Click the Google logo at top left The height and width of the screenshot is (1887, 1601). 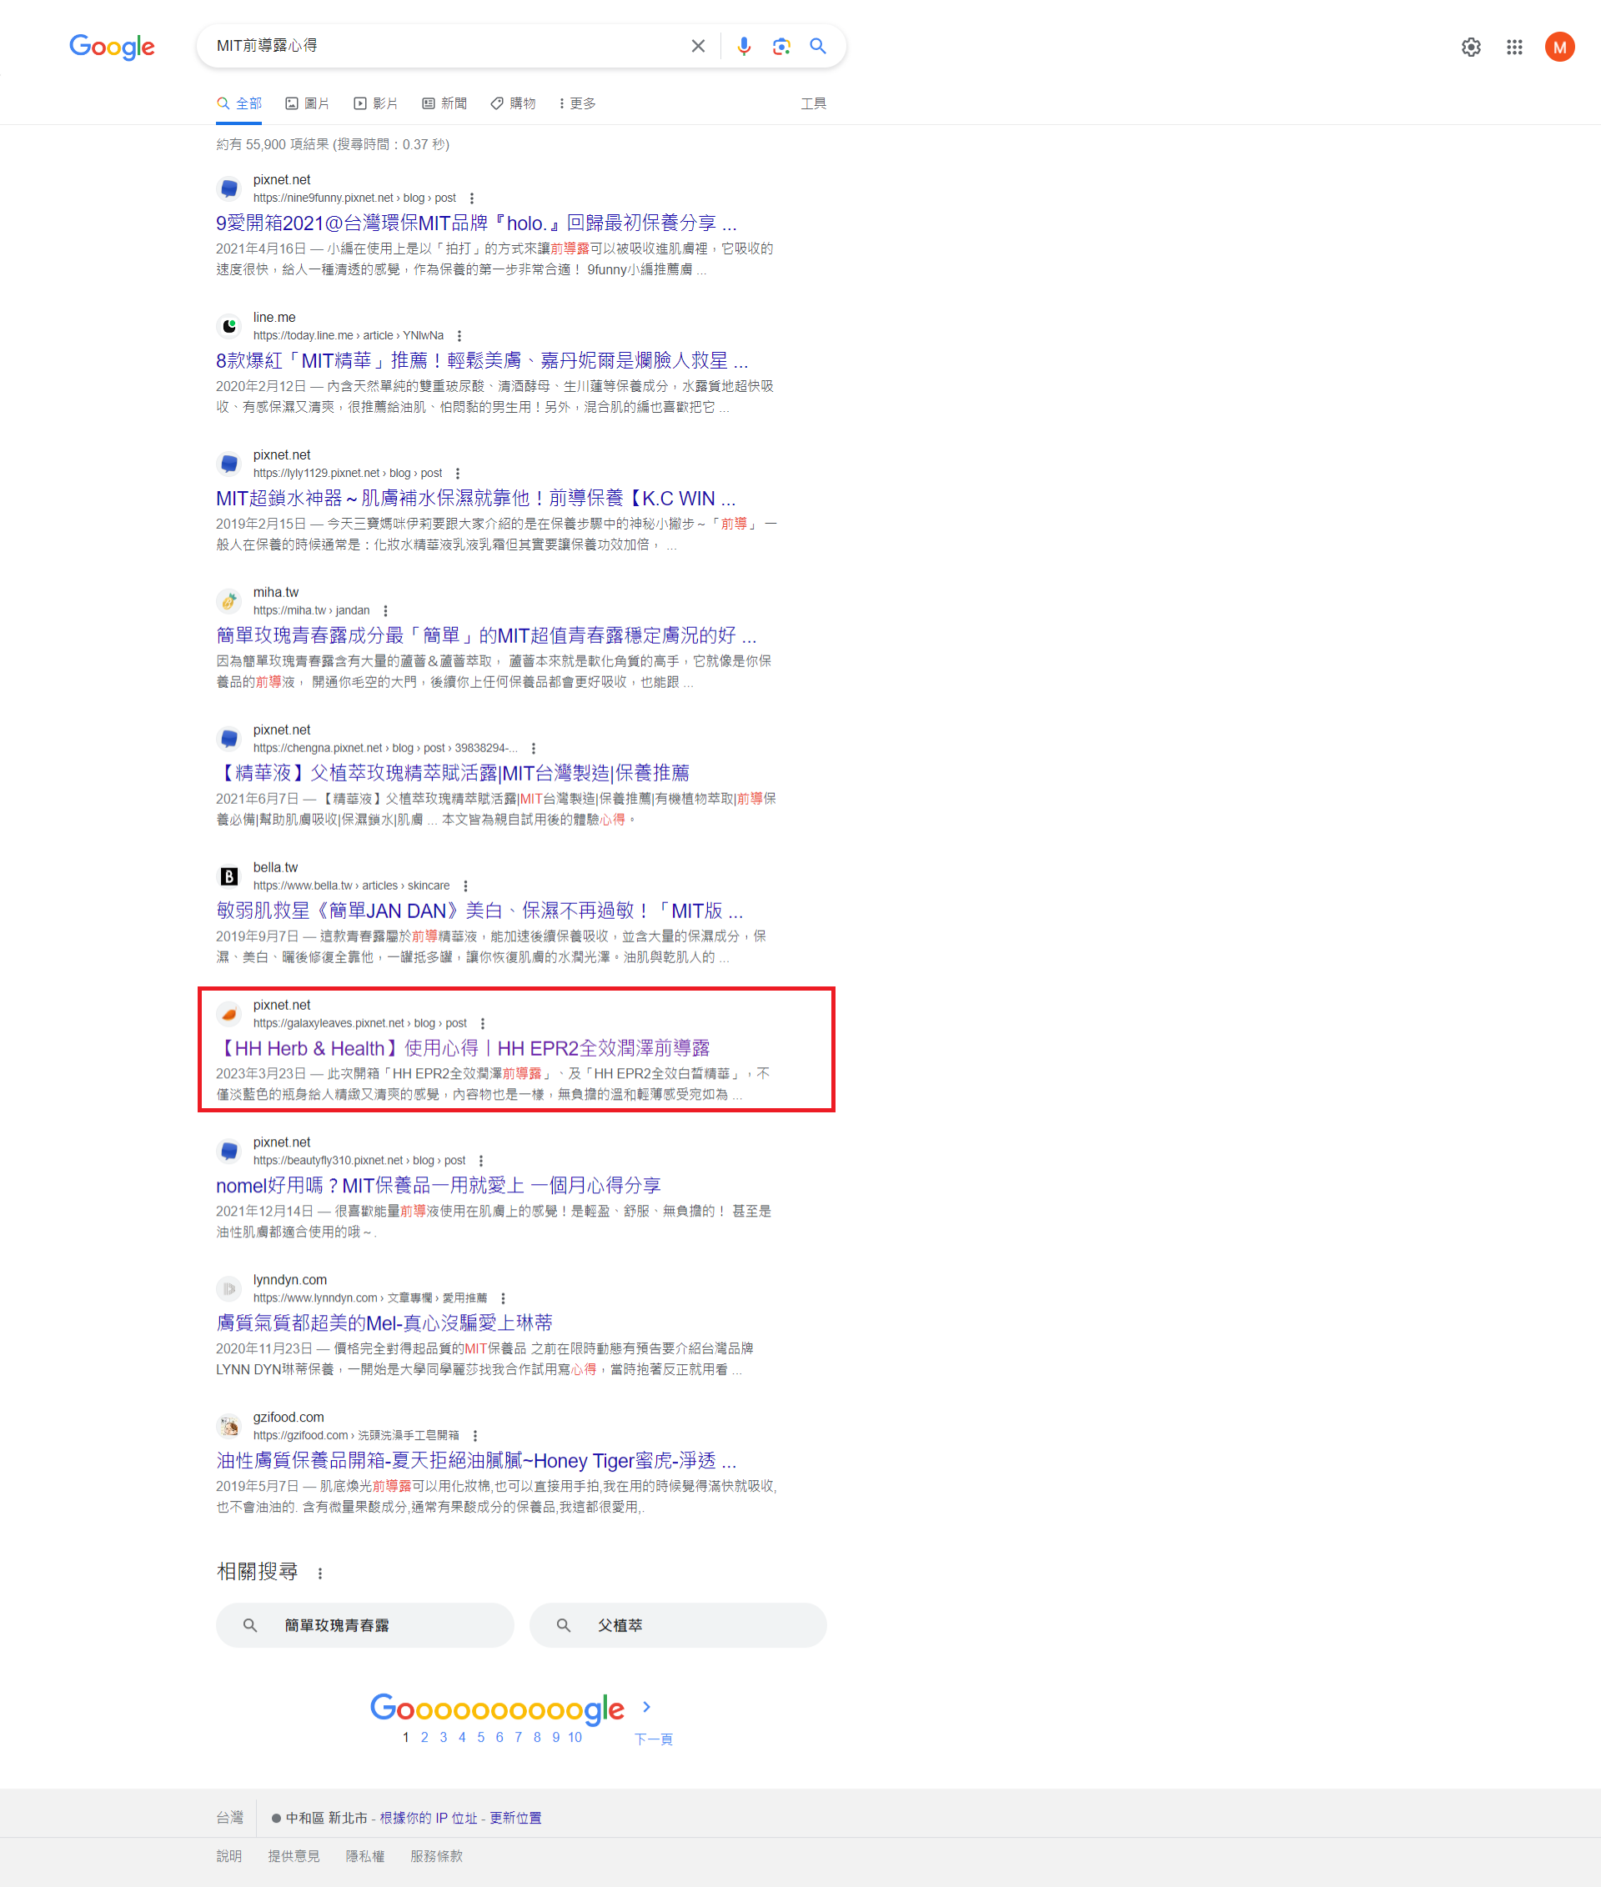pos(112,47)
